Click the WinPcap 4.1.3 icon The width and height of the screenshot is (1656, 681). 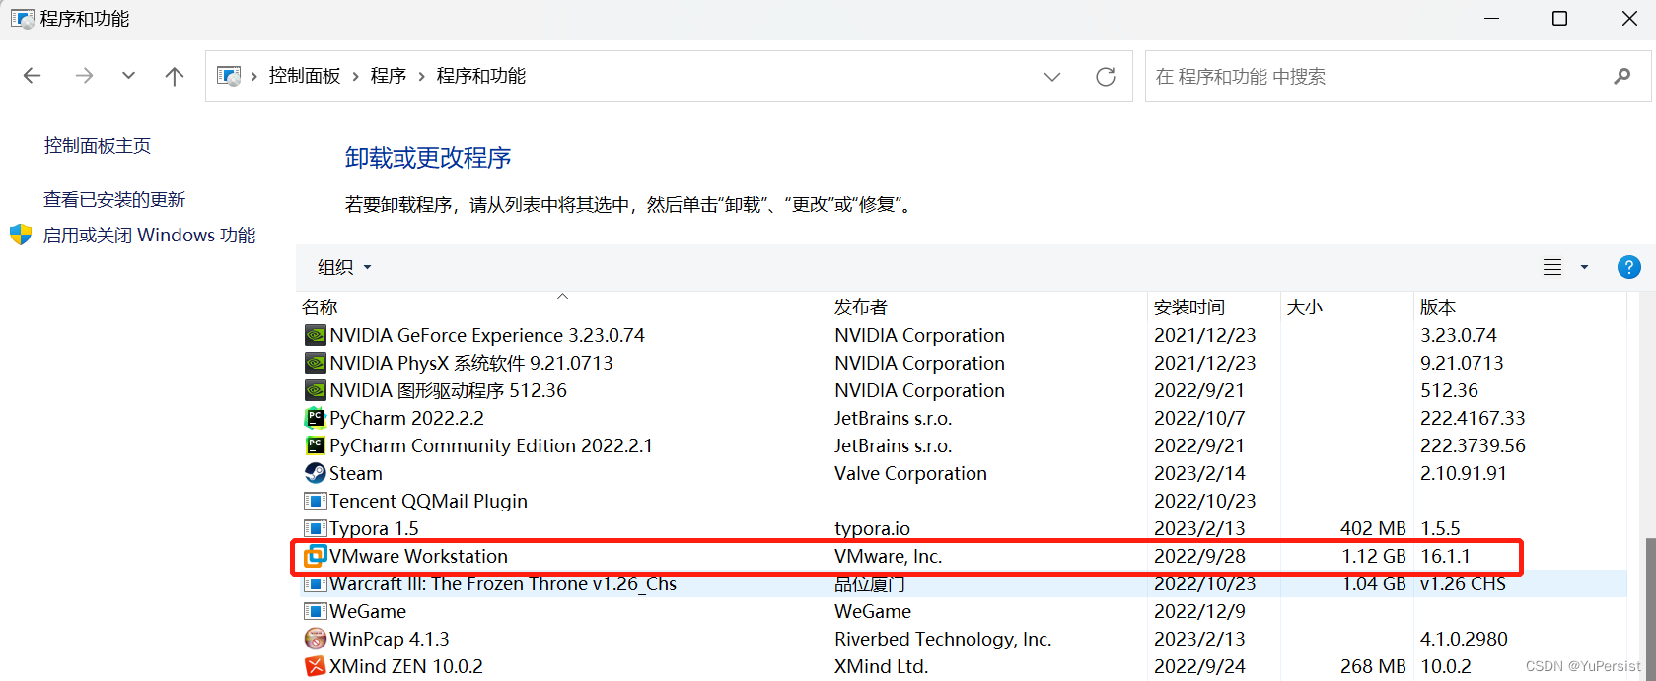[315, 639]
